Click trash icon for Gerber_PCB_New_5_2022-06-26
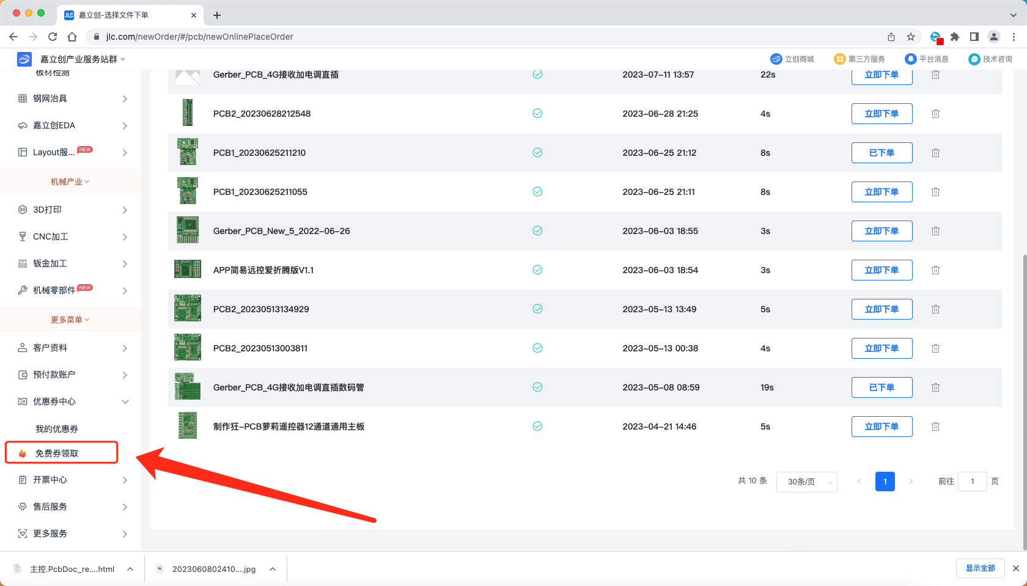 tap(935, 231)
